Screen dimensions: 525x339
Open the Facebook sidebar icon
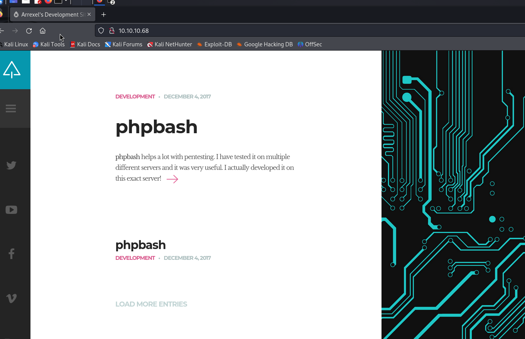pyautogui.click(x=11, y=254)
